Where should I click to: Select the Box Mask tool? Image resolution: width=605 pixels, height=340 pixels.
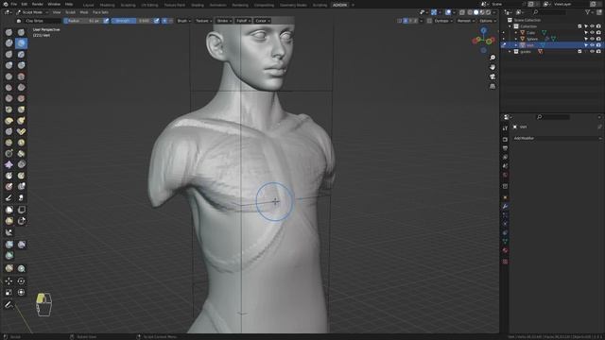(x=9, y=210)
